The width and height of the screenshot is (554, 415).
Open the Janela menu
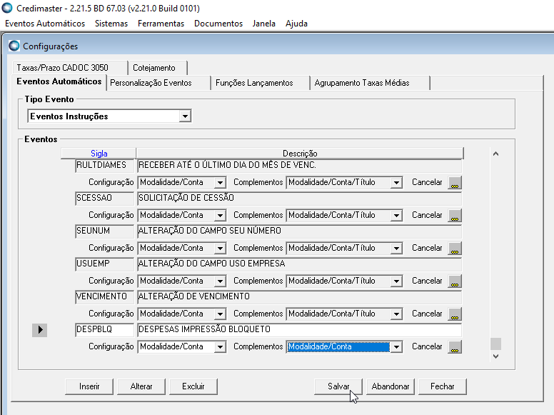(x=264, y=24)
